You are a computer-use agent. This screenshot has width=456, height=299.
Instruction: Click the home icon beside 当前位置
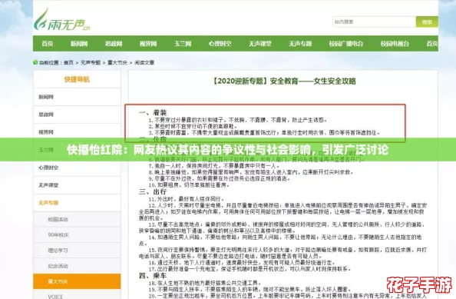(x=35, y=62)
